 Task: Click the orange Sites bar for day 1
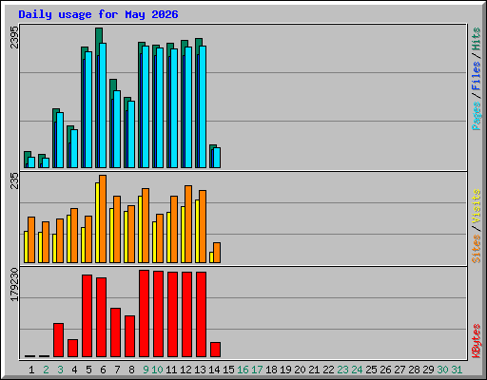pos(31,239)
